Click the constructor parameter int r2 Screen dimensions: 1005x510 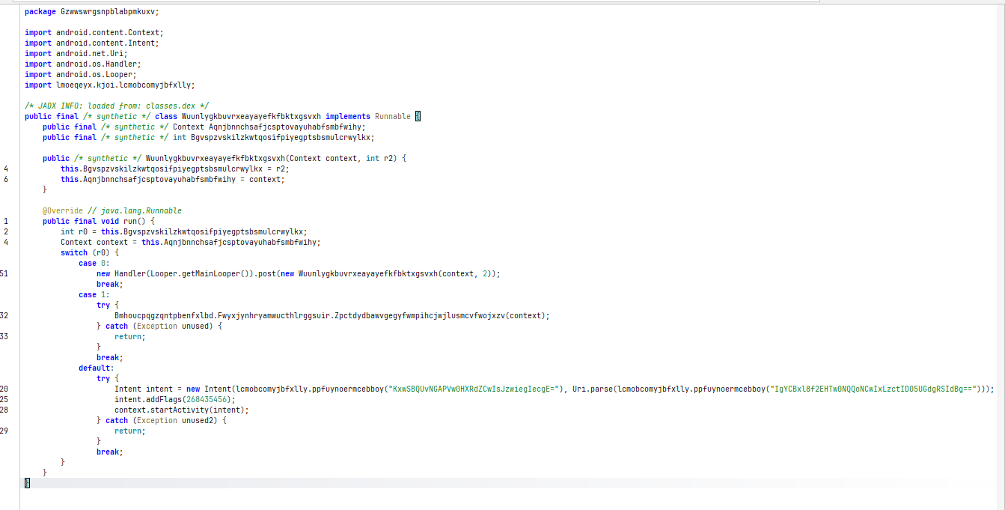click(383, 158)
